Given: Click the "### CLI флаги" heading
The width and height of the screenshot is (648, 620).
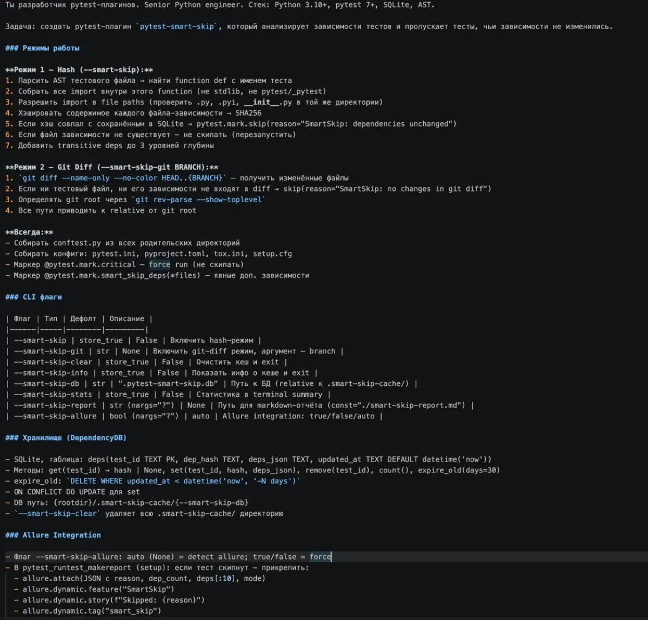Looking at the screenshot, I should [x=34, y=297].
